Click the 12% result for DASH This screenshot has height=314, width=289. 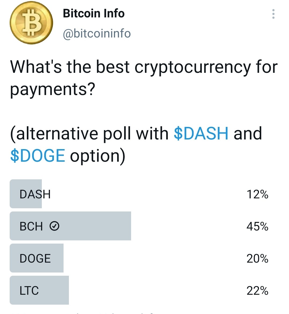point(257,194)
